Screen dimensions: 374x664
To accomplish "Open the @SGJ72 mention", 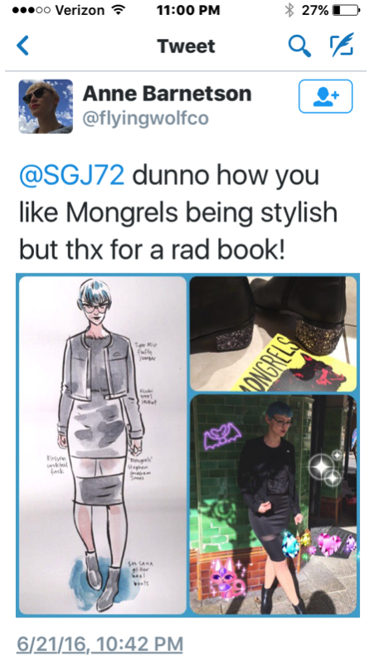I will click(x=72, y=175).
